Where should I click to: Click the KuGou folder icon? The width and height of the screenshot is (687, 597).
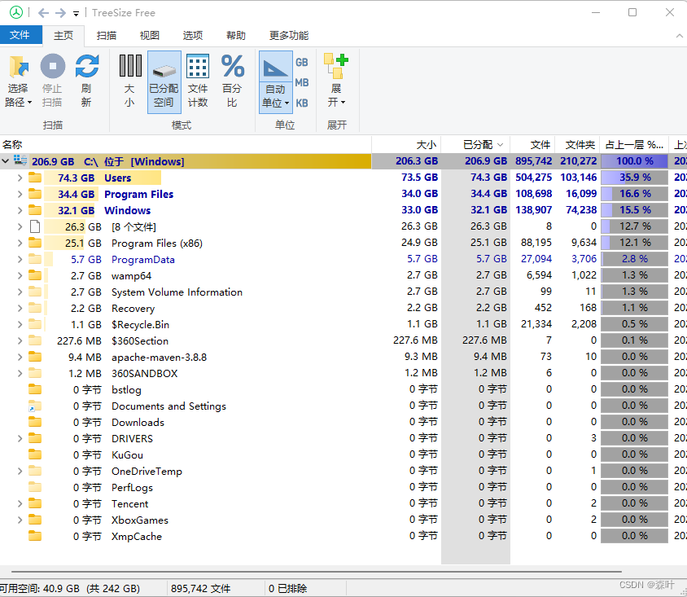35,454
